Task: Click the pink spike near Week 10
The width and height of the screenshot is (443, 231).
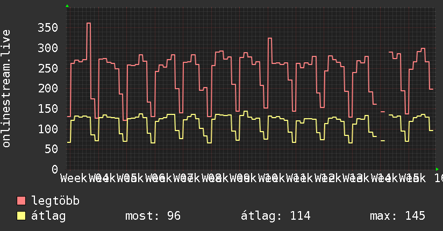Action: [x=270, y=38]
